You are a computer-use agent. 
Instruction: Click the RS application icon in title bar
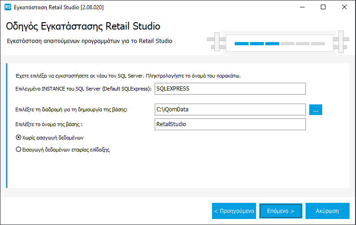pyautogui.click(x=7, y=7)
